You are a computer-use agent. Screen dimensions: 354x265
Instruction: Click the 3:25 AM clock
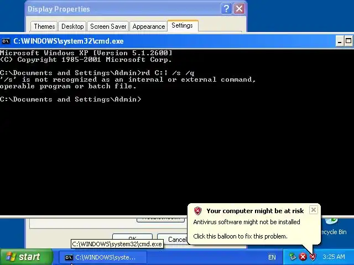point(334,257)
